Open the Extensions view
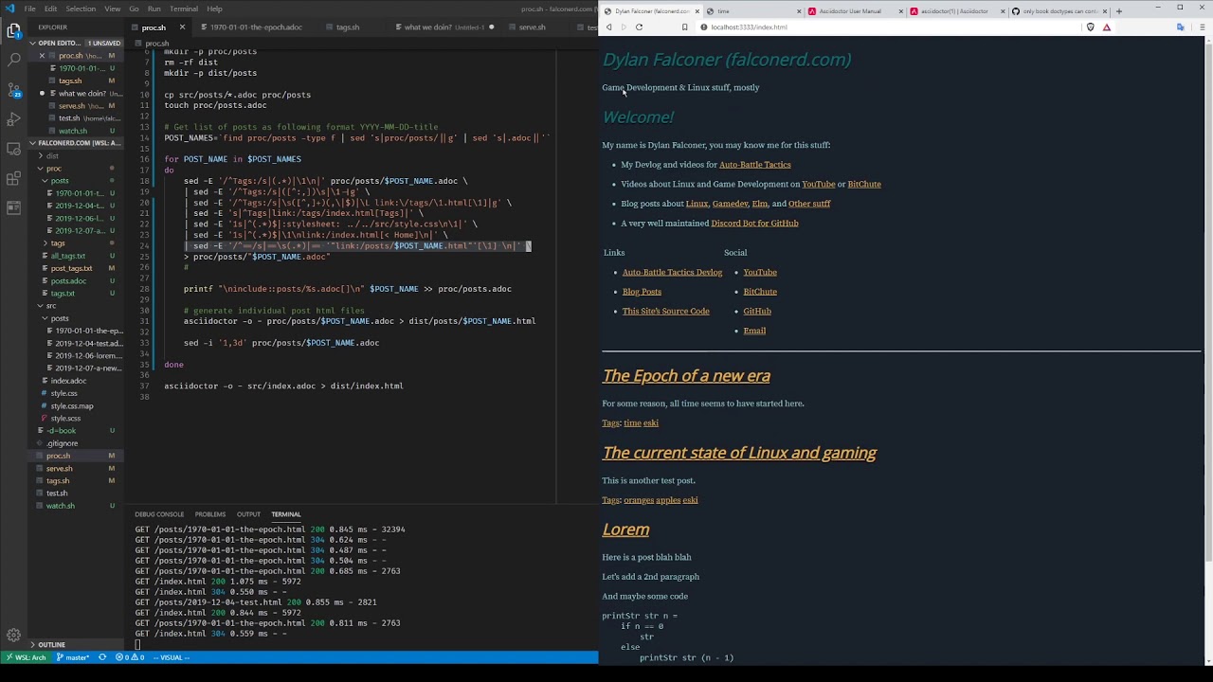 pos(14,178)
